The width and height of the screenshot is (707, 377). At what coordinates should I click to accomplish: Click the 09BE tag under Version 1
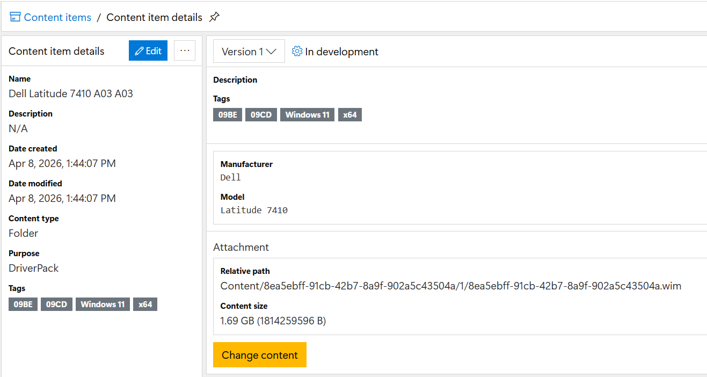pyautogui.click(x=228, y=115)
